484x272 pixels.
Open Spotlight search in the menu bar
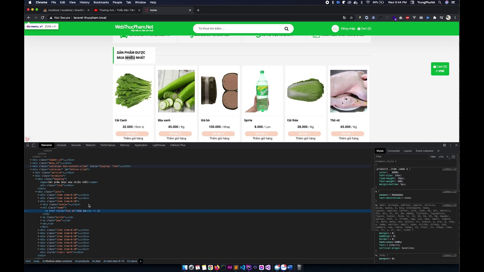[x=440, y=2]
